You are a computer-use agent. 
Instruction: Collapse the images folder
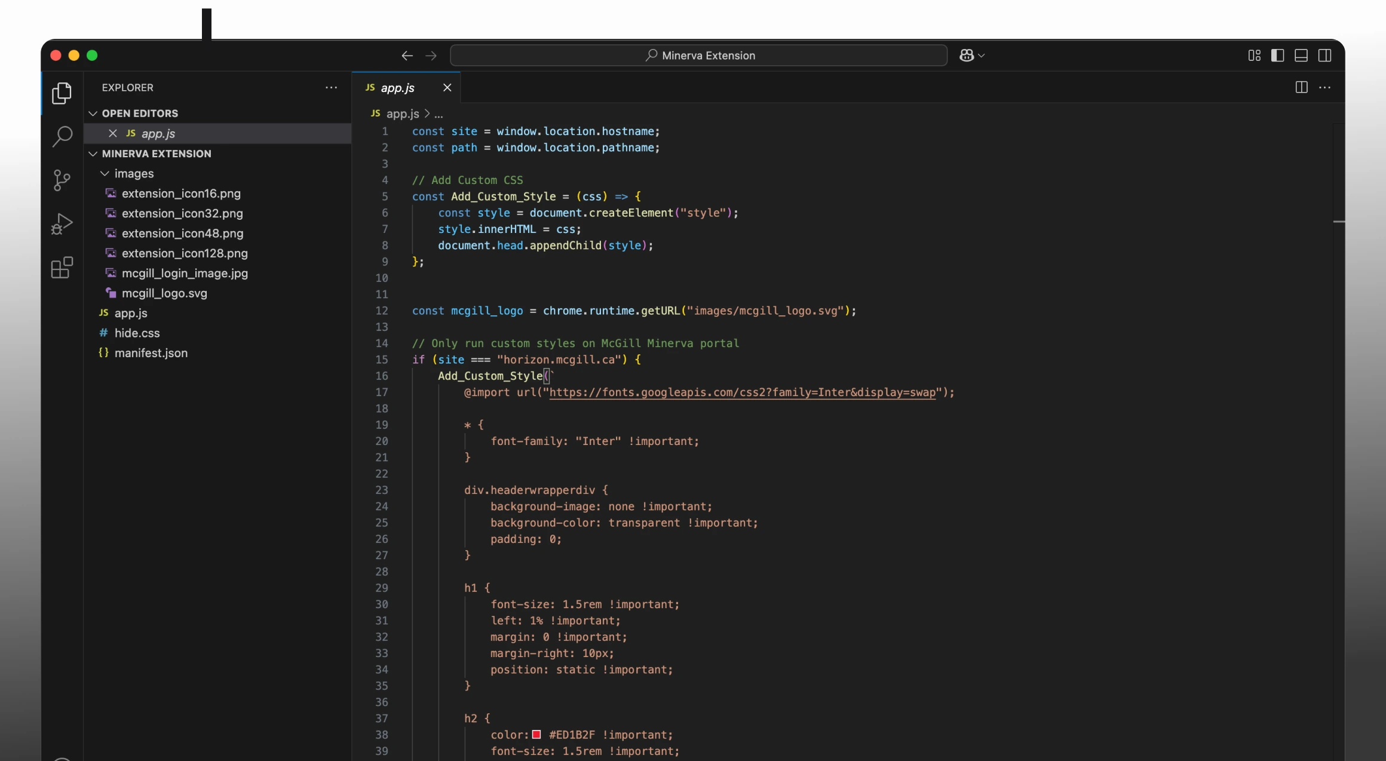point(103,173)
